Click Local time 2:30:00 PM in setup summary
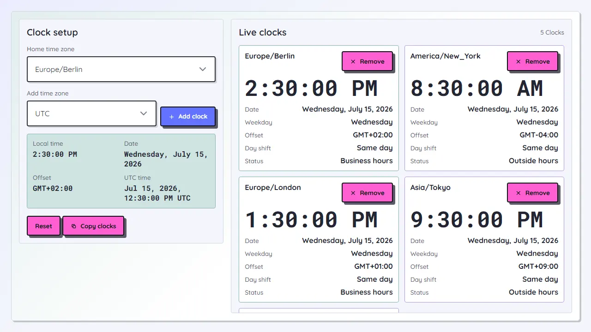The height and width of the screenshot is (332, 591). pos(55,154)
